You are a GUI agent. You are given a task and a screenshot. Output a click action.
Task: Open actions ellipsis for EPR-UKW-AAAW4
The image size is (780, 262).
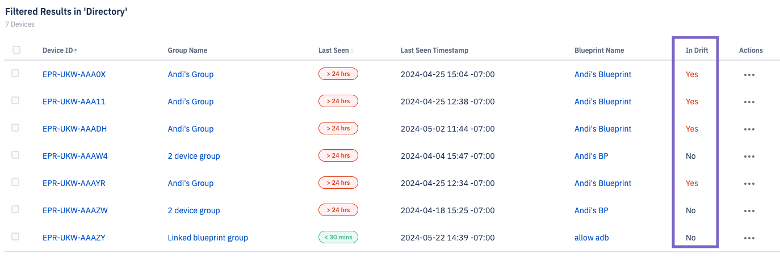pyautogui.click(x=749, y=157)
